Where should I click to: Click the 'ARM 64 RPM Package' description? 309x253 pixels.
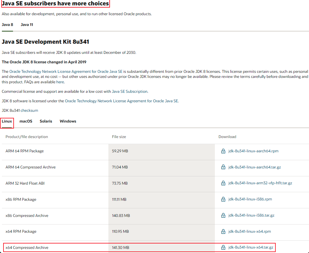(25, 151)
